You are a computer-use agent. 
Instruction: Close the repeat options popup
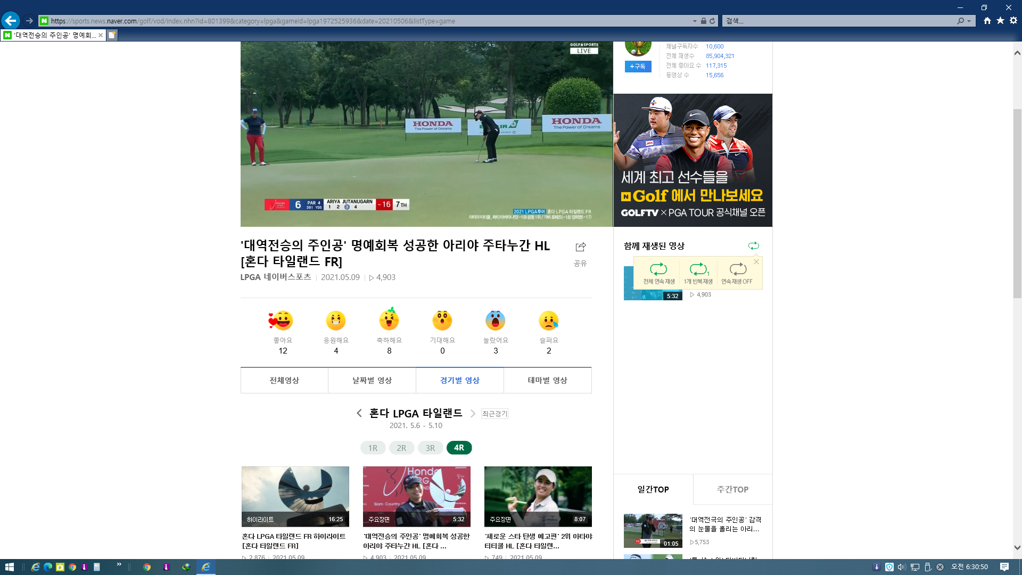click(756, 261)
